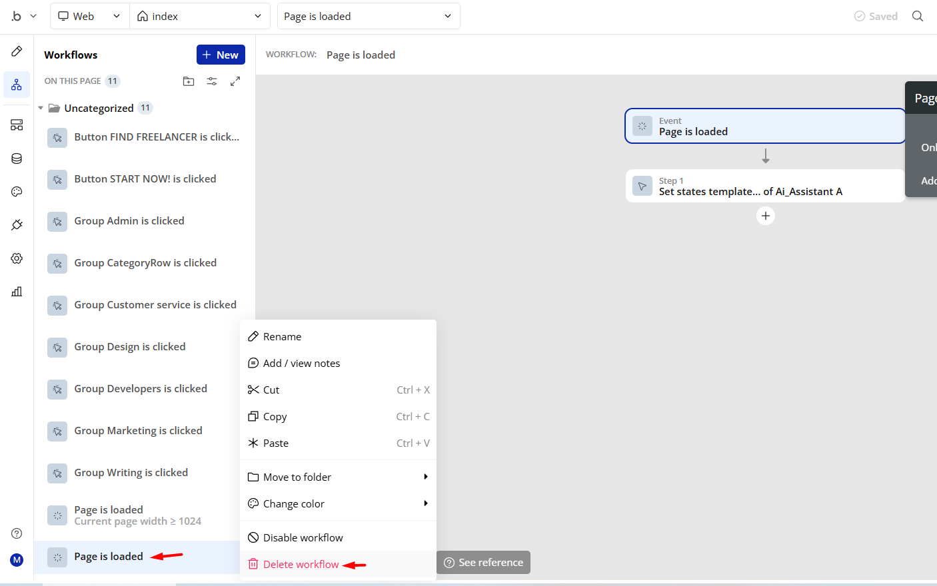
Task: Click the new folder icon in Workflows panel
Action: [x=189, y=81]
